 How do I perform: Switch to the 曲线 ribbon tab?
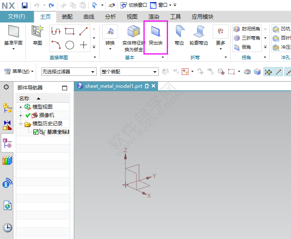coord(89,17)
